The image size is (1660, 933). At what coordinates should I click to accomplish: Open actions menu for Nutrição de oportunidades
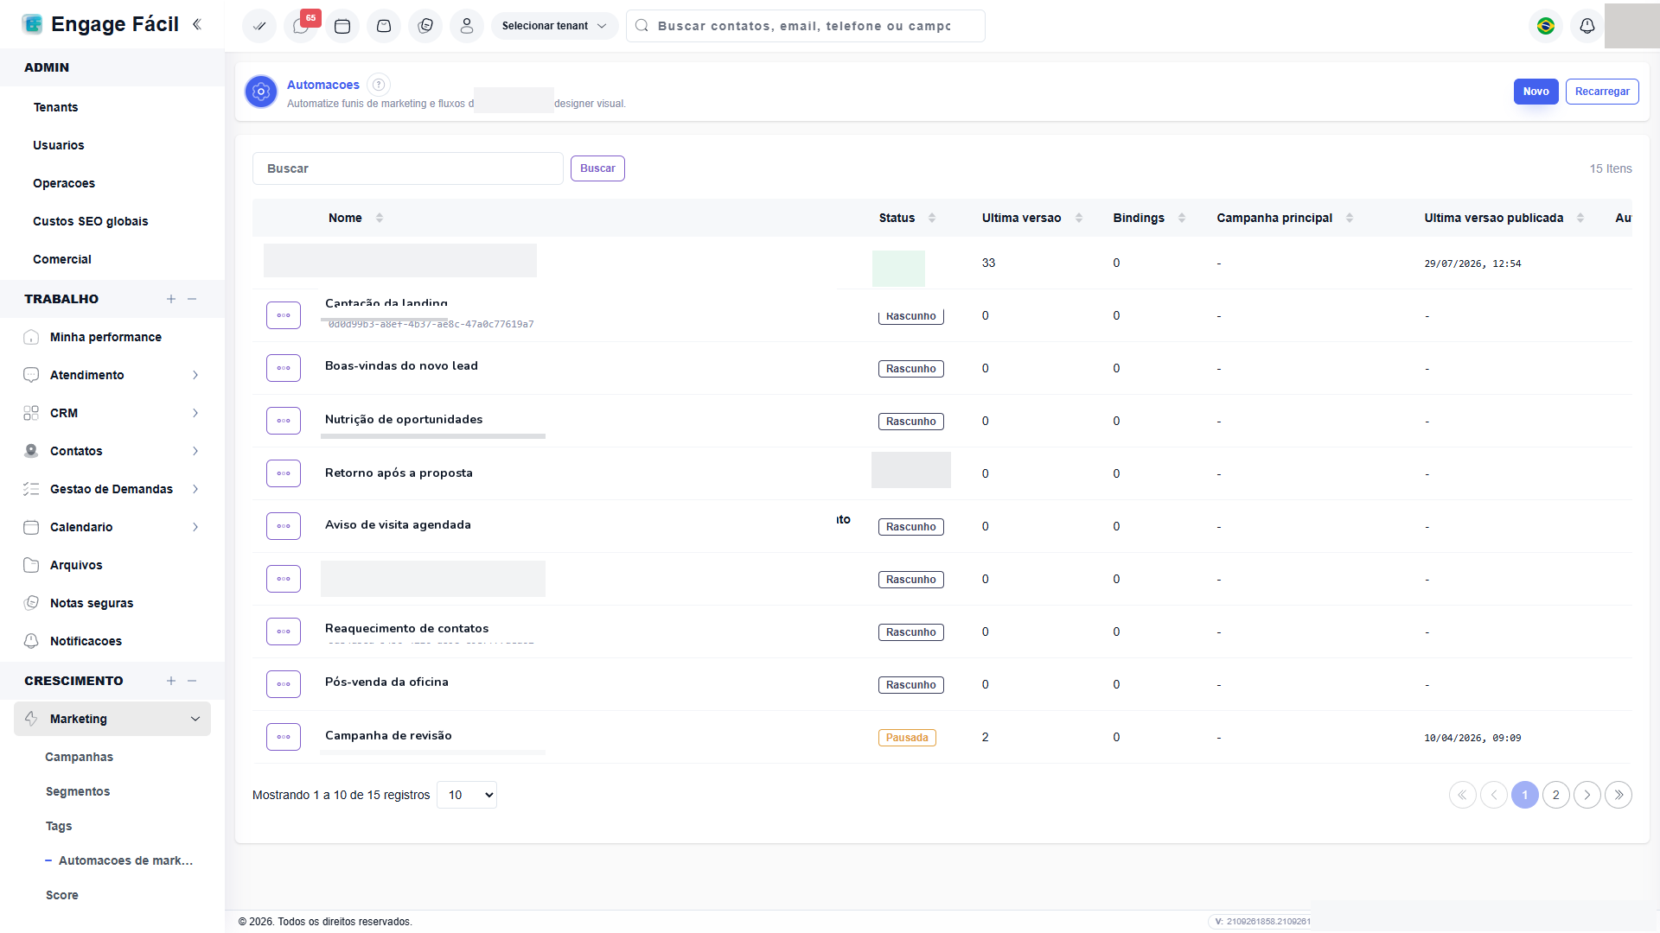coord(284,421)
